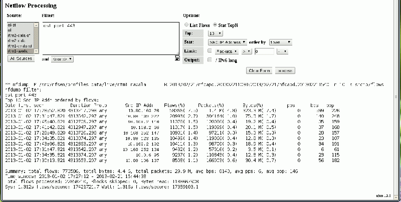
Task: Click the 'Top 10 Src IP Addr ordered by flows' line
Action: (52, 100)
